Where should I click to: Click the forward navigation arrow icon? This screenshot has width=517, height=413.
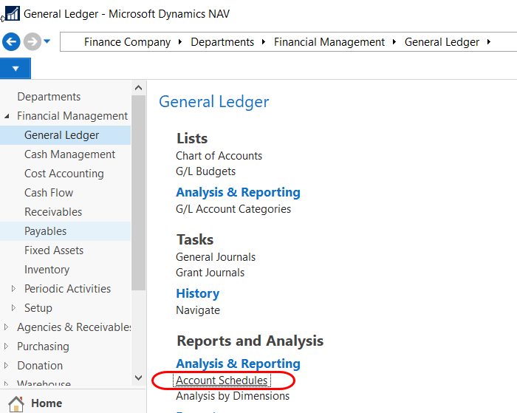point(32,41)
